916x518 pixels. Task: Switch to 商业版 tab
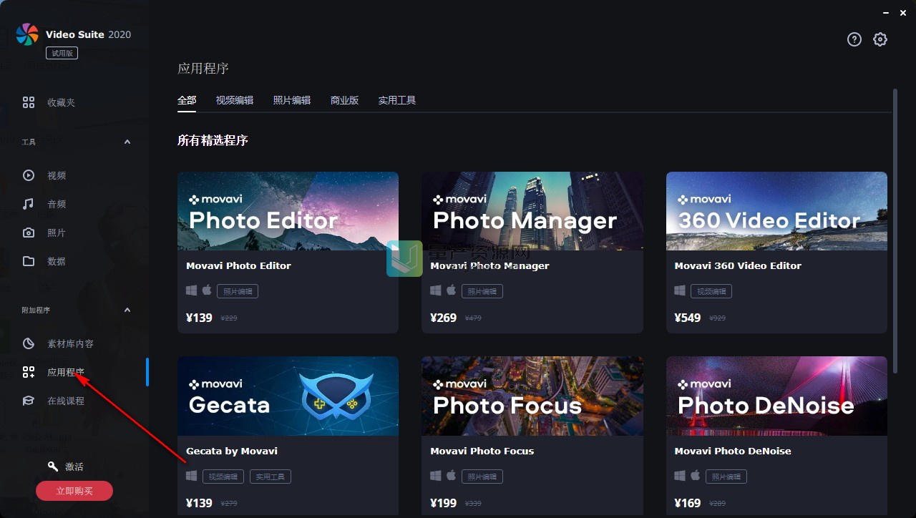point(344,100)
